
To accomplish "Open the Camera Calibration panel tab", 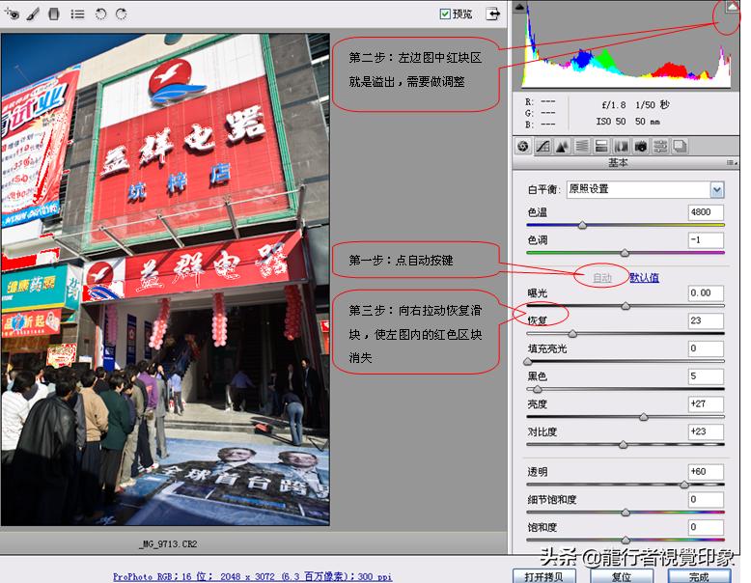I will (641, 146).
